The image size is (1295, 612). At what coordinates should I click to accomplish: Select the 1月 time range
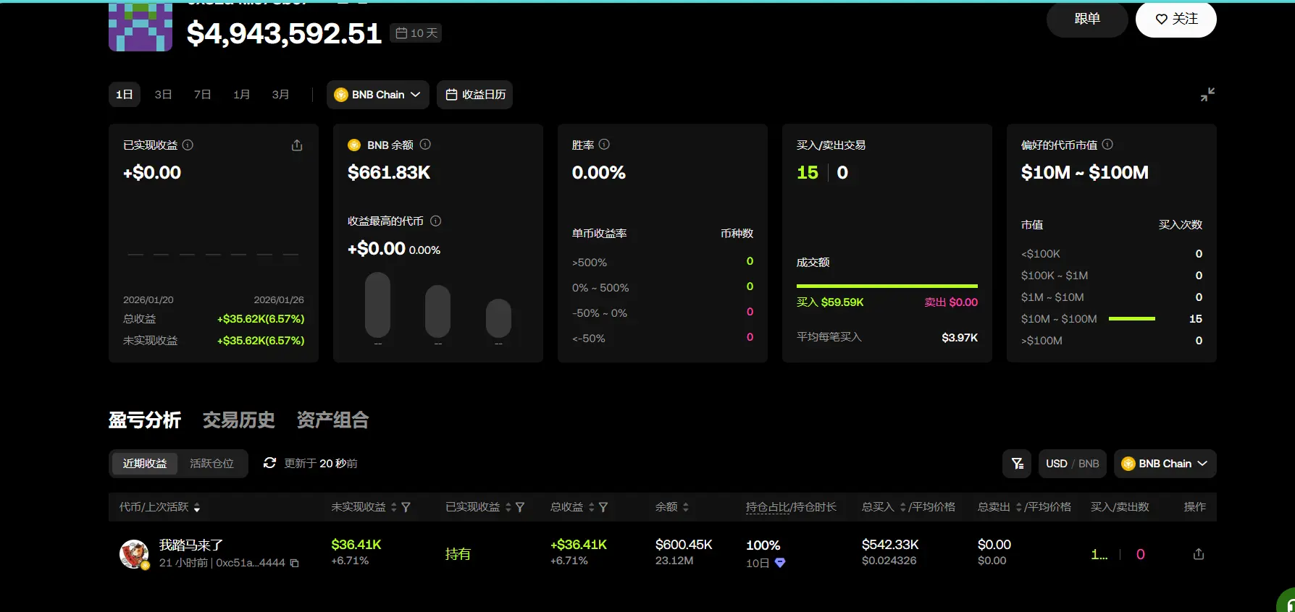(x=241, y=95)
